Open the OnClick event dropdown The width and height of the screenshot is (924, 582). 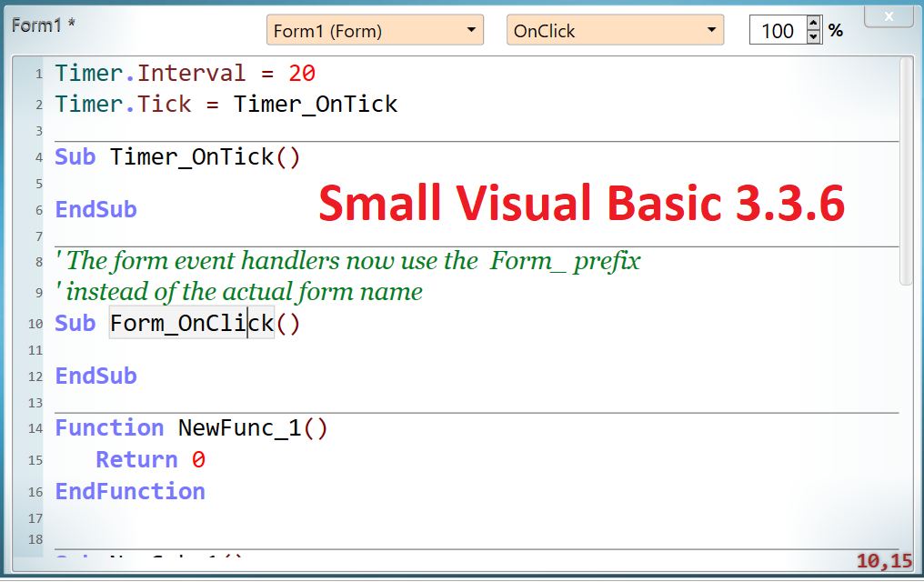(615, 31)
